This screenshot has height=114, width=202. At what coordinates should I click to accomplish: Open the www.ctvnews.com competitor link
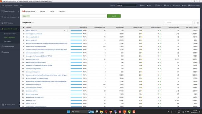[x=33, y=59]
